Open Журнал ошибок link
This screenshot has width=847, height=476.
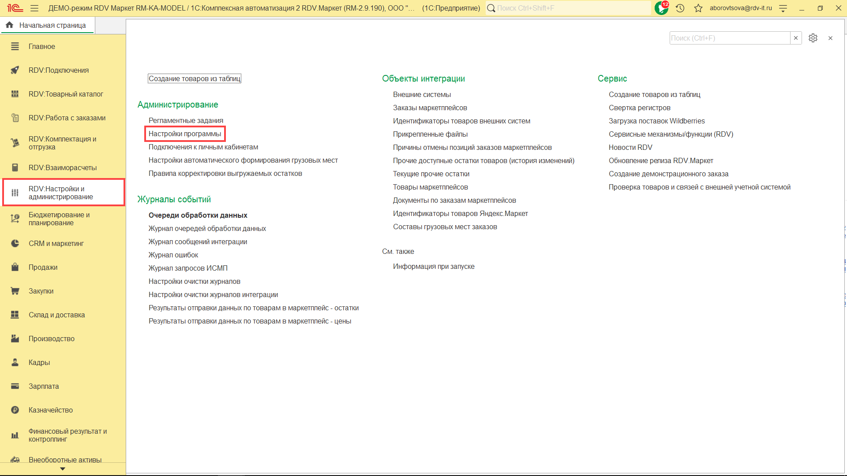pyautogui.click(x=173, y=255)
